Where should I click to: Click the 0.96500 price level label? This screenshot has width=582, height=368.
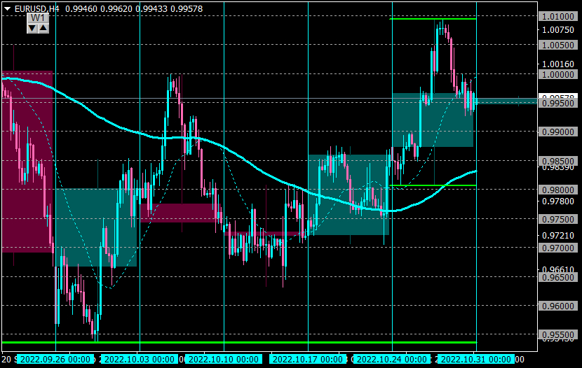click(558, 277)
